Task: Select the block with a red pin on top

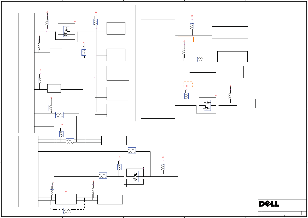Action: [66, 199]
